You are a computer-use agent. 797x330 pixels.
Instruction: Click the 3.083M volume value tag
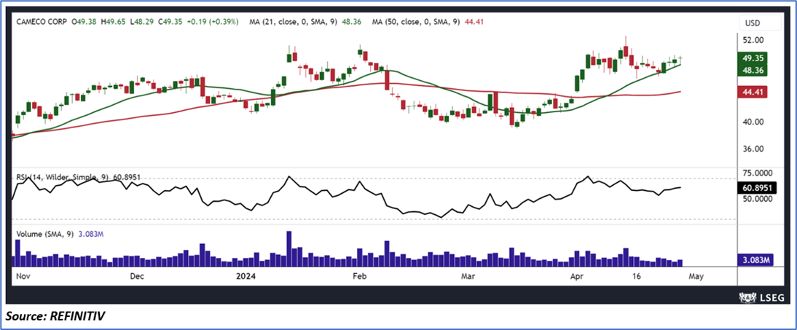[755, 260]
